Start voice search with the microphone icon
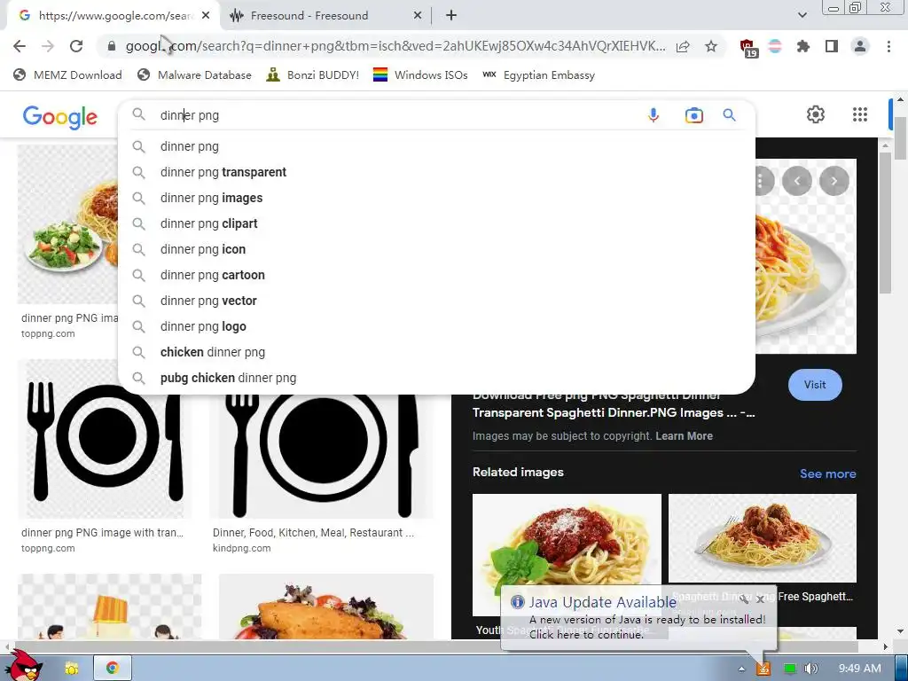Viewport: 908px width, 681px height. (x=654, y=115)
